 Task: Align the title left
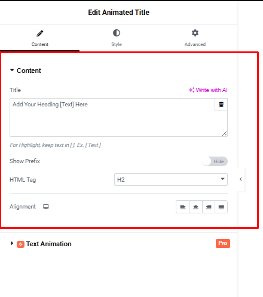pyautogui.click(x=182, y=207)
